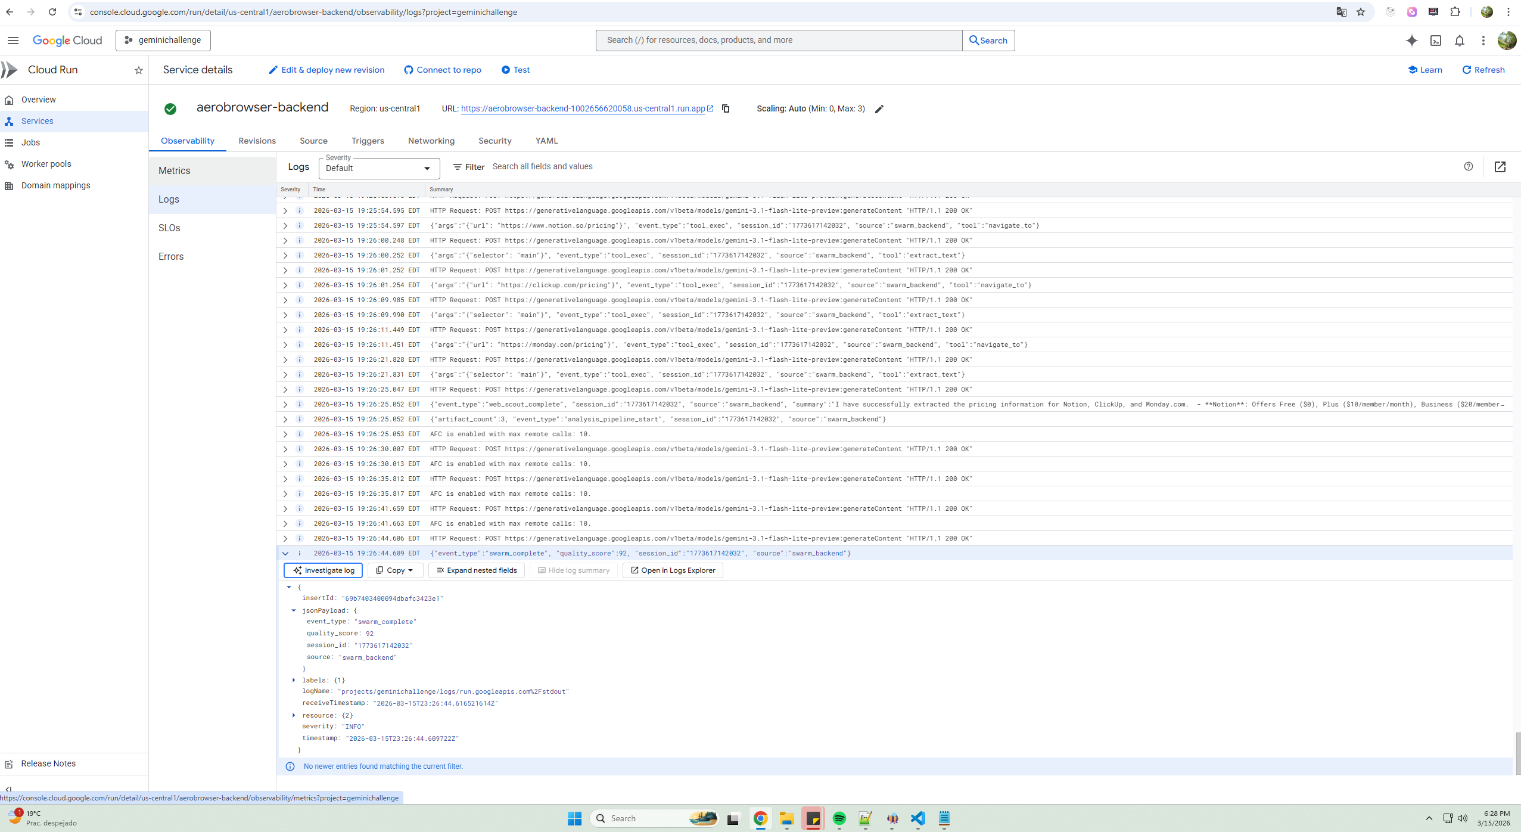Click Edit & deploy new revision
1521x832 pixels.
coord(326,70)
